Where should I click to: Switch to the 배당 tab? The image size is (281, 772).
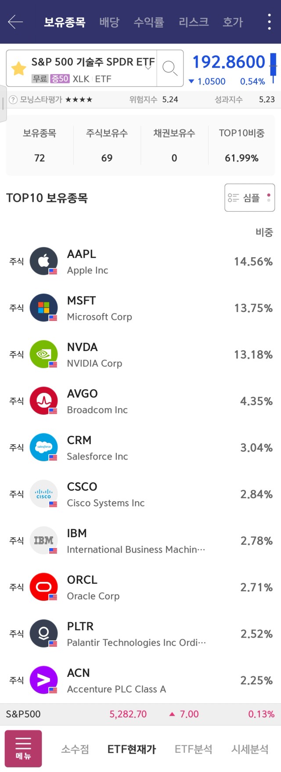(x=109, y=22)
